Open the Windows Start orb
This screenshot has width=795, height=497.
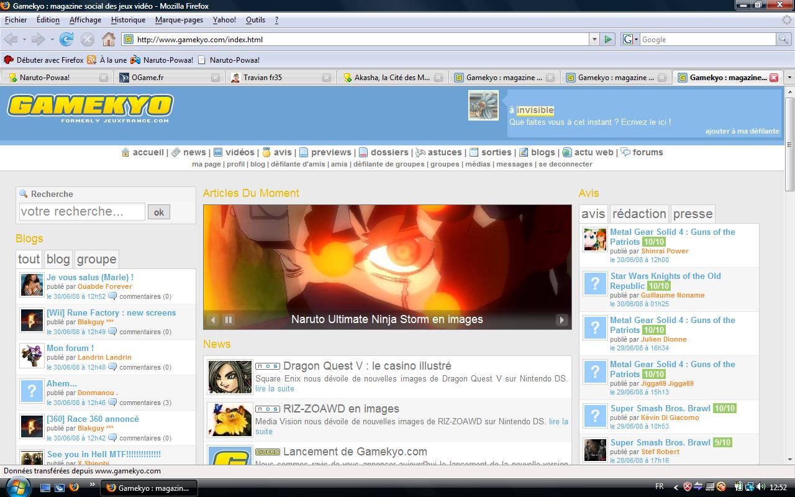pos(17,487)
